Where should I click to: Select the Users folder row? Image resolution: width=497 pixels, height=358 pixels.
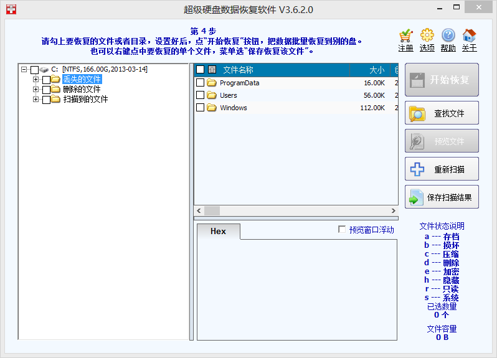229,95
